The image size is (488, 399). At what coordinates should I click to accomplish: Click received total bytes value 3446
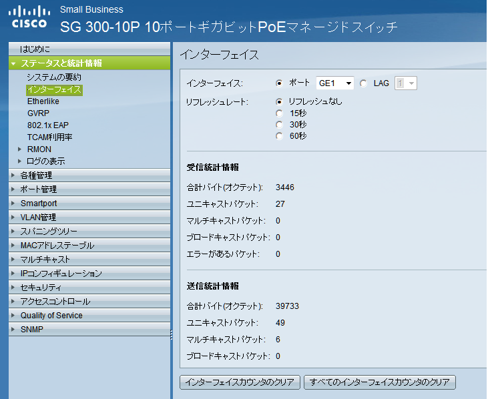[285, 187]
